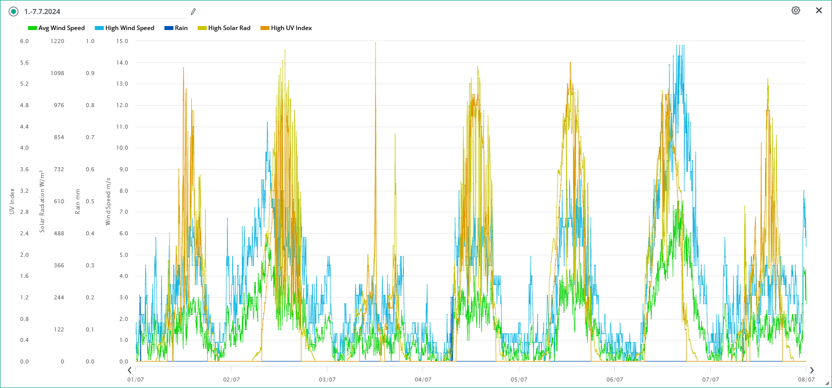The image size is (832, 388).
Task: Click the High Solar Rad yellow swatch
Action: click(x=202, y=28)
